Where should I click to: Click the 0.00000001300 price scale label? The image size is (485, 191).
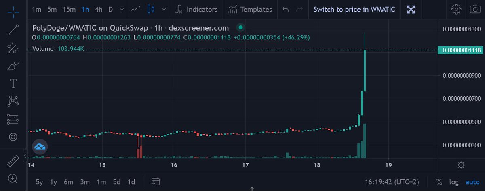pos(461,29)
